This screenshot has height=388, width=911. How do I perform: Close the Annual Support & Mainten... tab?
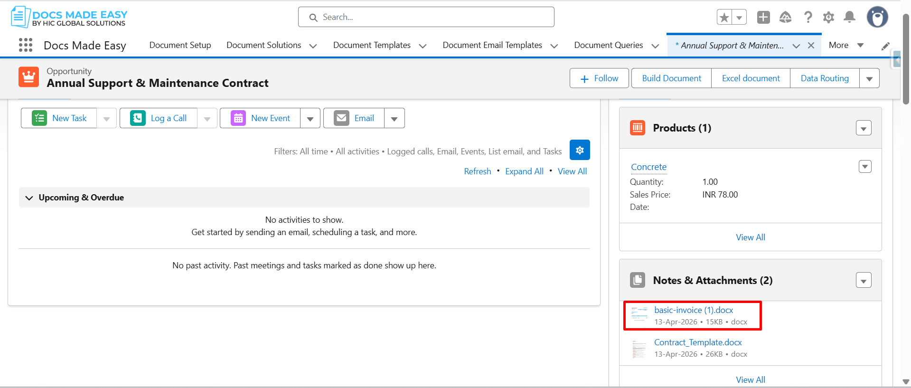tap(811, 46)
